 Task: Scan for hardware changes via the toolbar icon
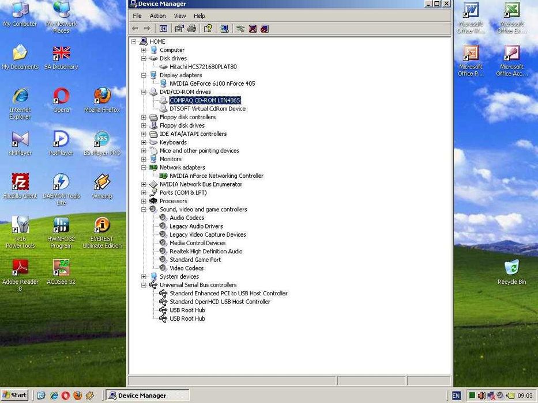pos(224,29)
